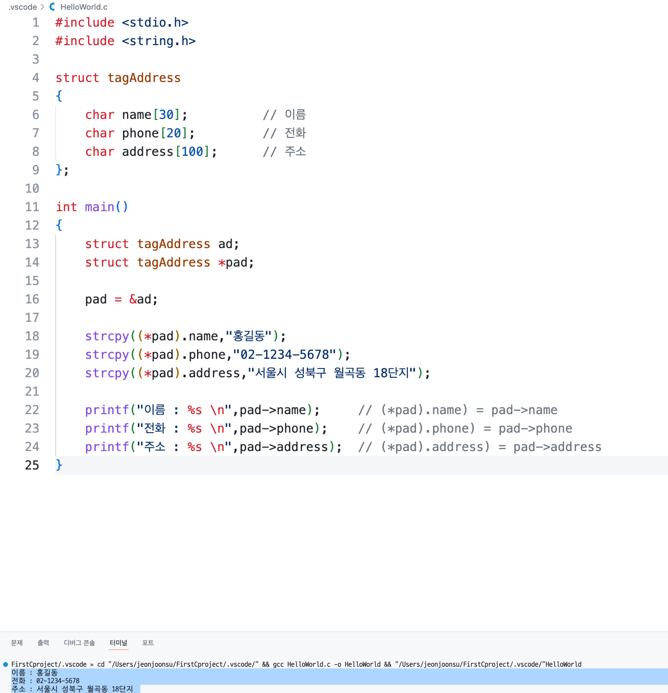Click the breadcrumb separator chevron
Image resolution: width=668 pixels, height=693 pixels.
tap(43, 7)
